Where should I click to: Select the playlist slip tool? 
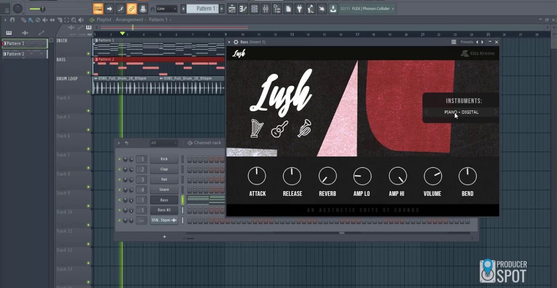(52, 20)
